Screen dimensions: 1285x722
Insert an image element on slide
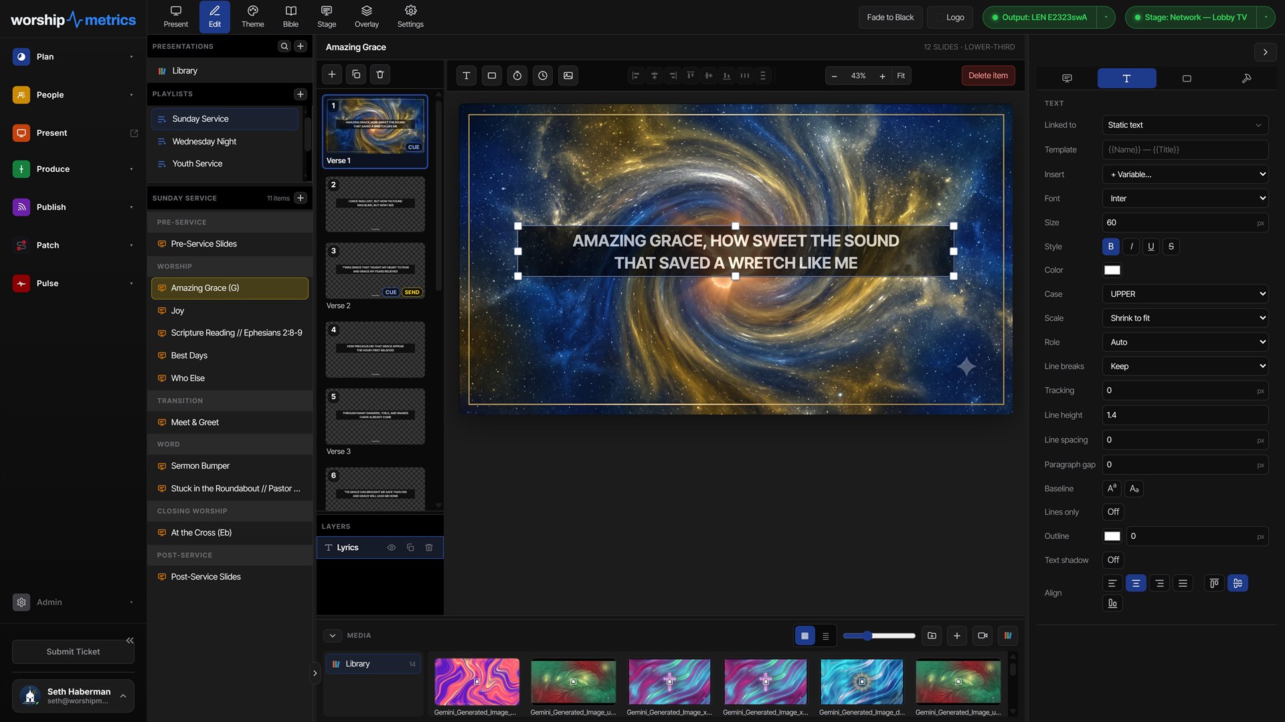click(568, 76)
